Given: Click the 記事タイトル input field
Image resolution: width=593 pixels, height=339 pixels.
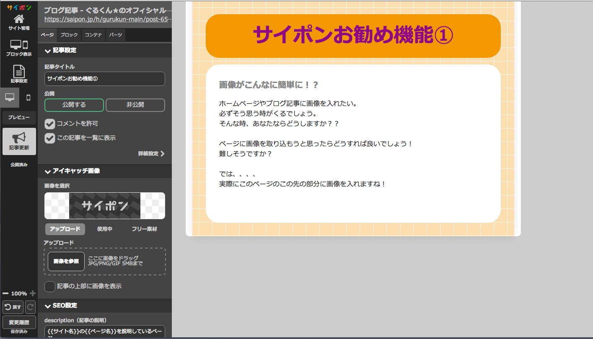Looking at the screenshot, I should pyautogui.click(x=105, y=79).
